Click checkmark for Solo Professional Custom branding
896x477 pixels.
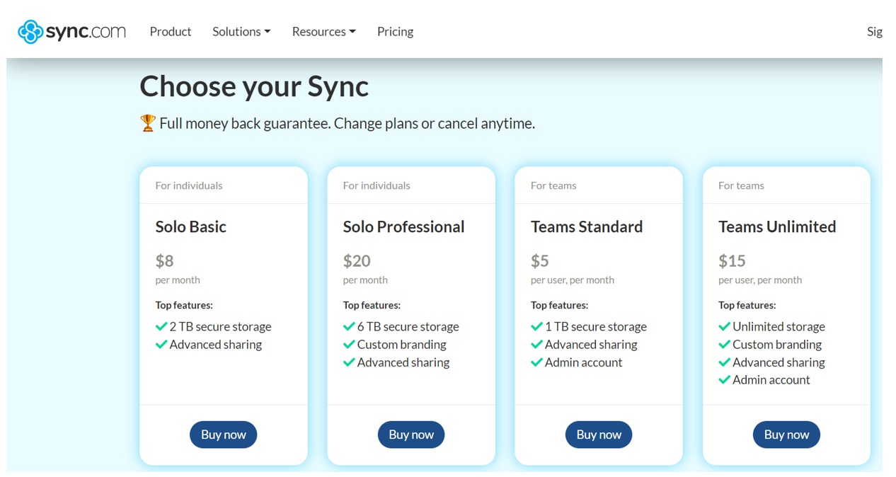[349, 345]
